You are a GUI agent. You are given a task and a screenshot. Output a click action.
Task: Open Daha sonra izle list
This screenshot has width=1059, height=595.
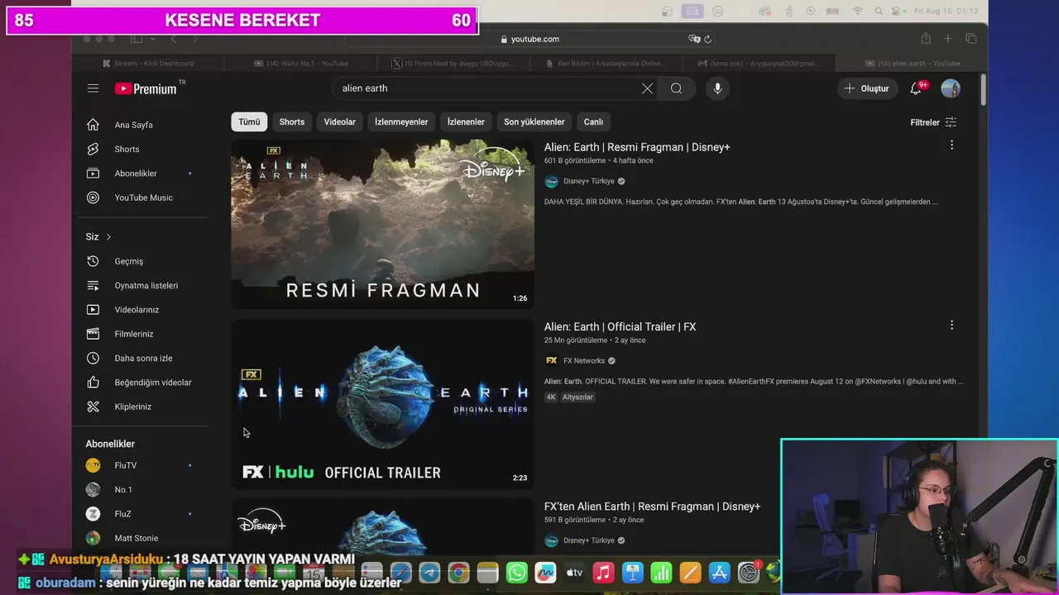pyautogui.click(x=144, y=358)
